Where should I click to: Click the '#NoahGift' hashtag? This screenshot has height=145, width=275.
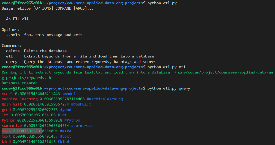tap(81, 104)
